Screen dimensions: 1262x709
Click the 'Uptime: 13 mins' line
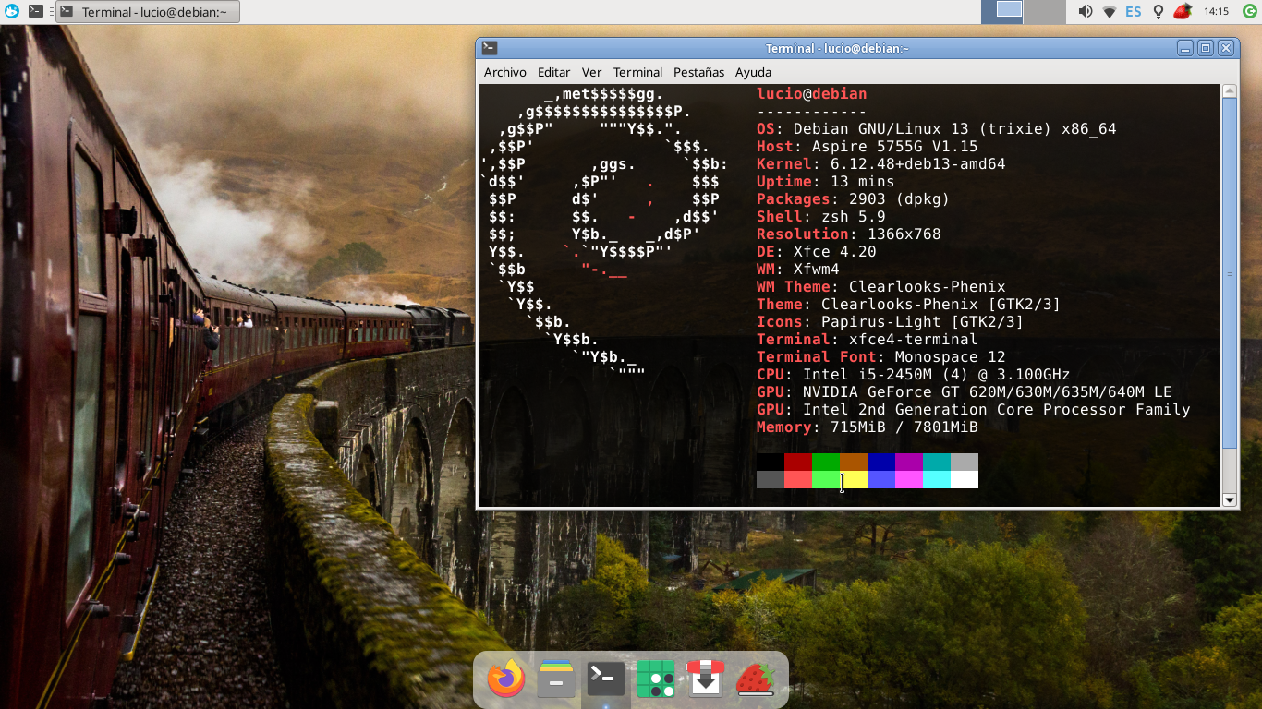(826, 182)
